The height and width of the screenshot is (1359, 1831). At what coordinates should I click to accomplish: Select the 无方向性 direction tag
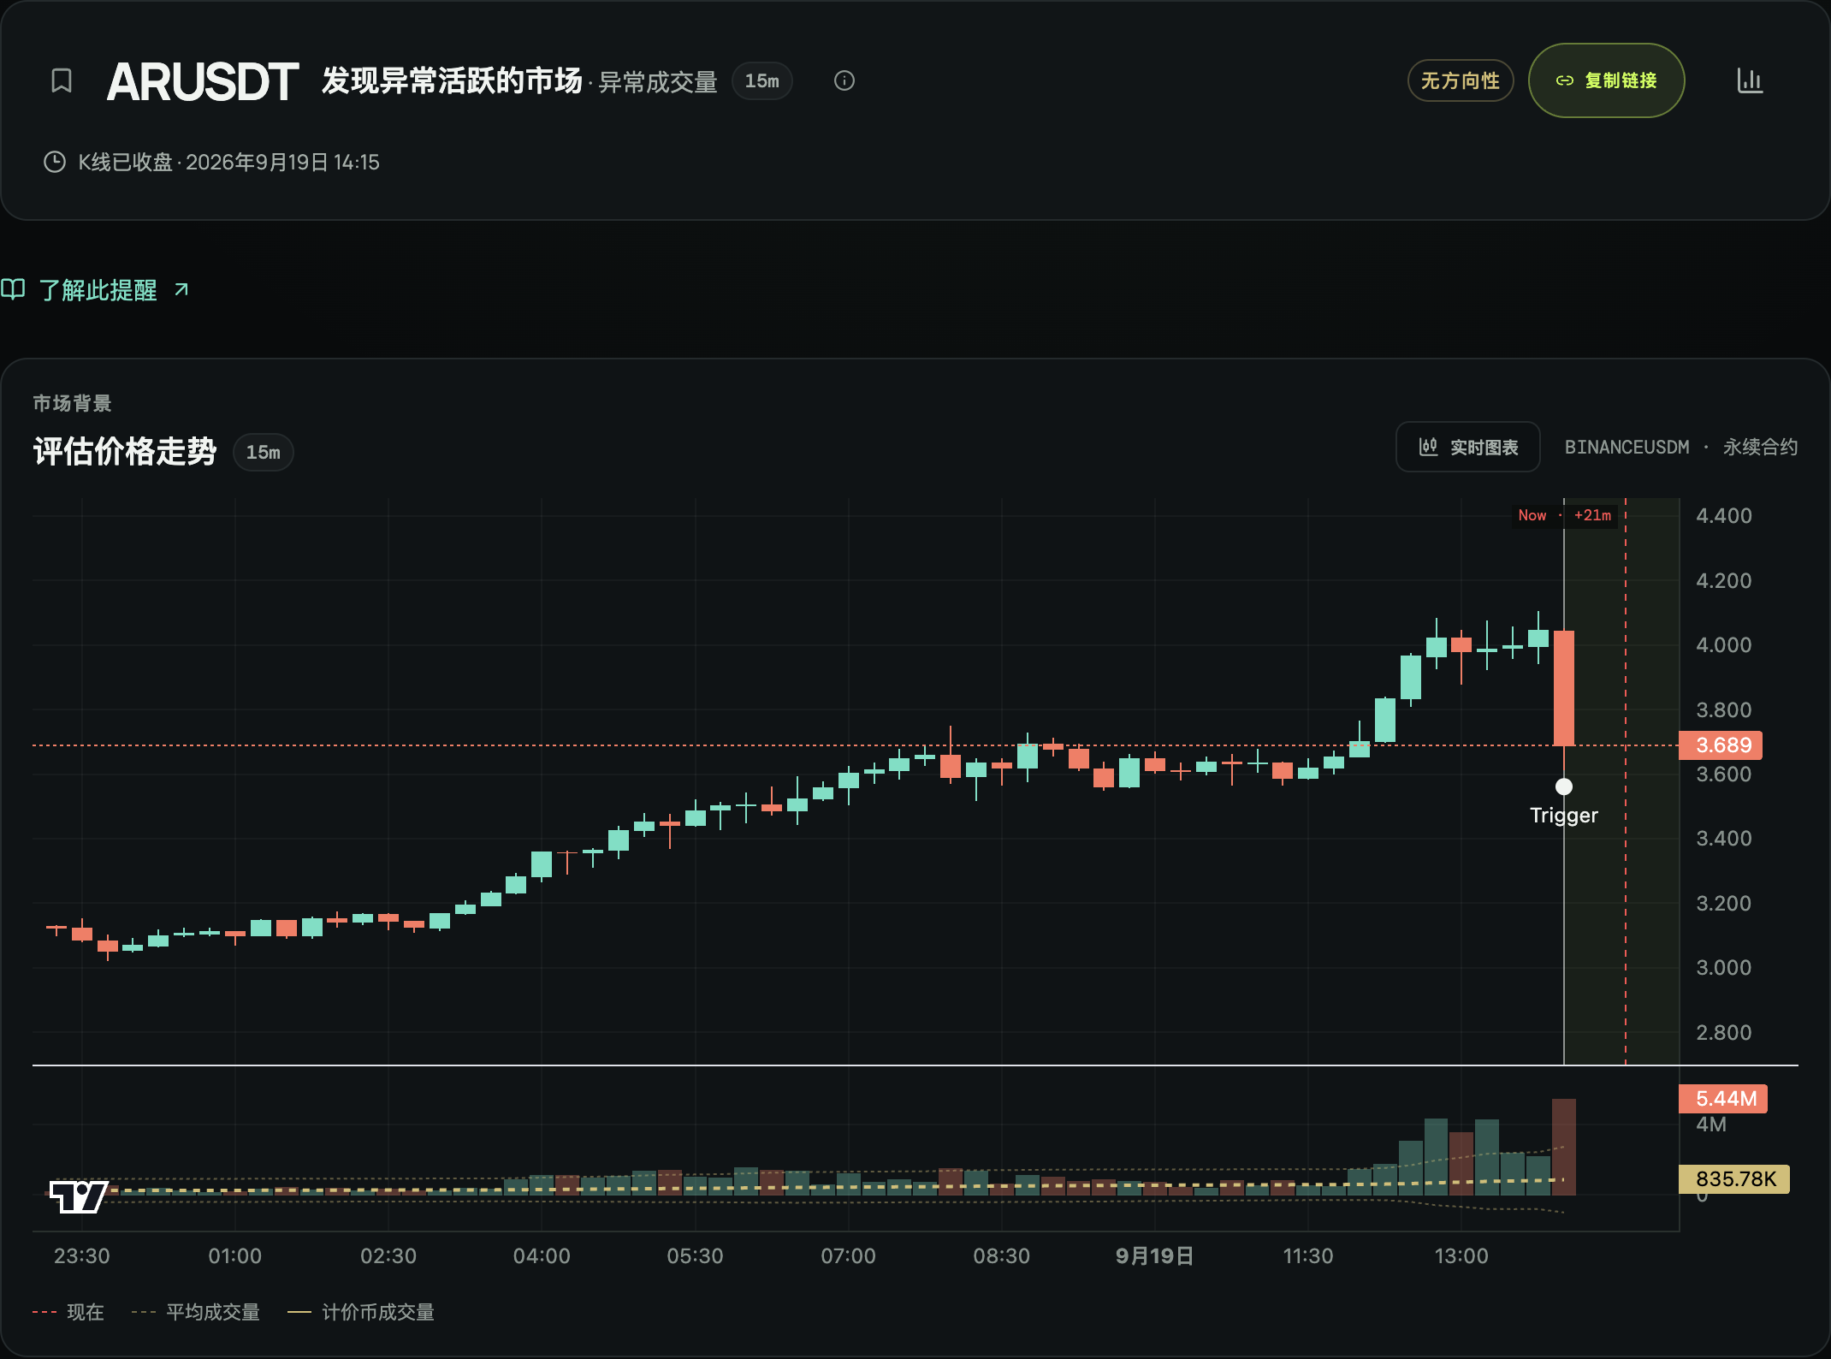click(1461, 80)
